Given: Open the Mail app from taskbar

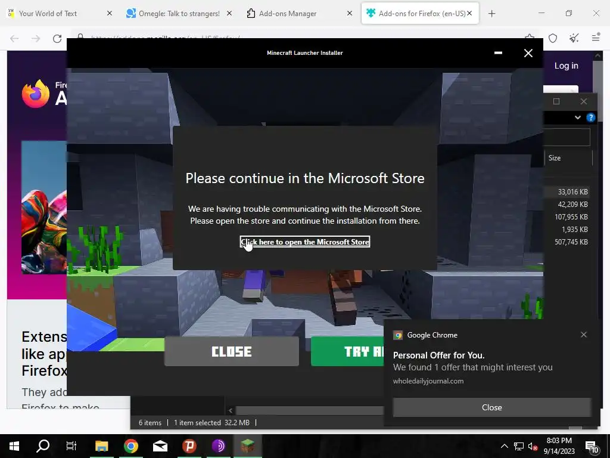Looking at the screenshot, I should click(x=160, y=446).
